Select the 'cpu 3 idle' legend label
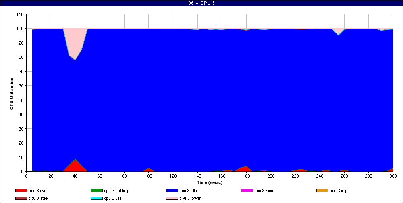 (x=188, y=191)
